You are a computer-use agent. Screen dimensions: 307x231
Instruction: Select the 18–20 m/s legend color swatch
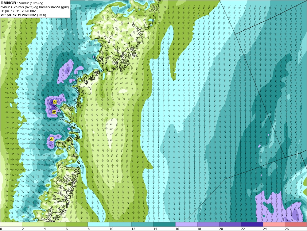[208, 224]
